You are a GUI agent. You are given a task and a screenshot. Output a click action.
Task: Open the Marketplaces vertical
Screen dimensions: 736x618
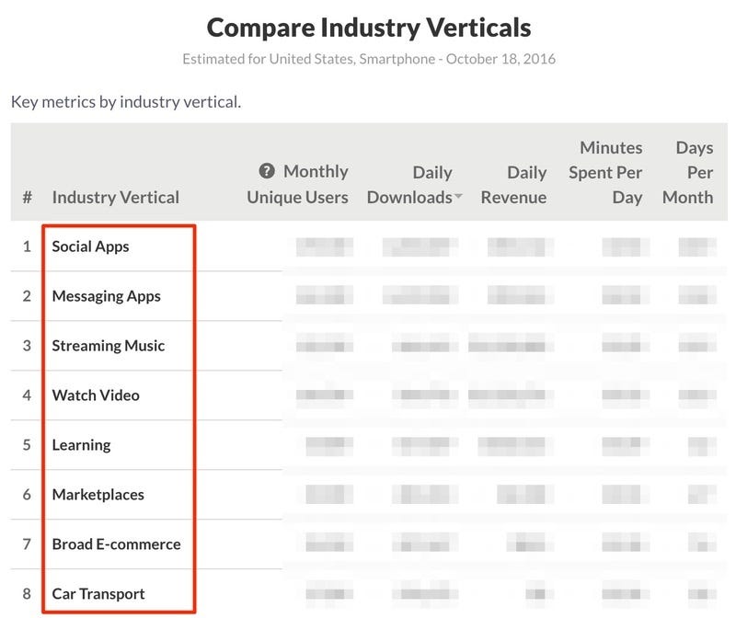coord(98,495)
